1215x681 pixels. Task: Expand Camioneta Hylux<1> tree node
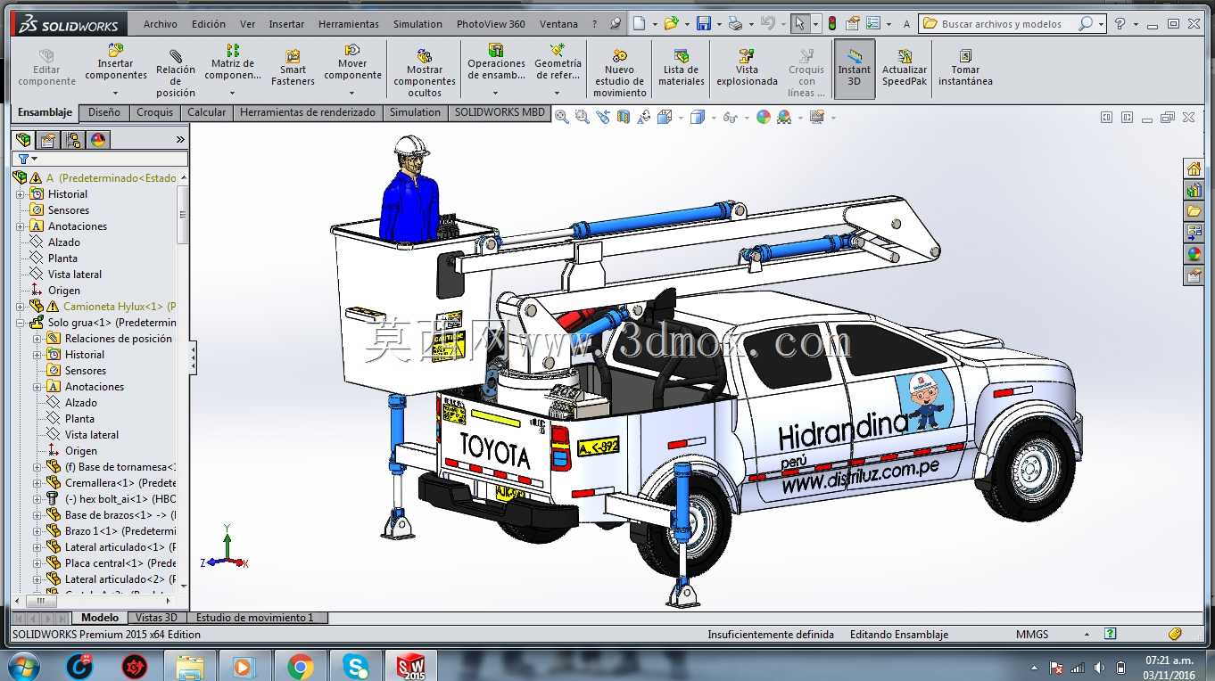pyautogui.click(x=20, y=307)
